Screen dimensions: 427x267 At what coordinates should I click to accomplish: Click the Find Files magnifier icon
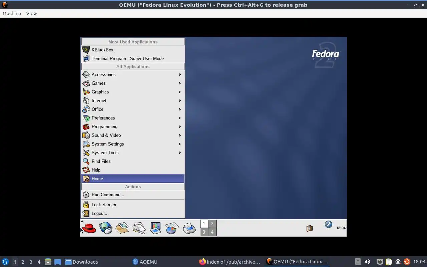[86, 161]
